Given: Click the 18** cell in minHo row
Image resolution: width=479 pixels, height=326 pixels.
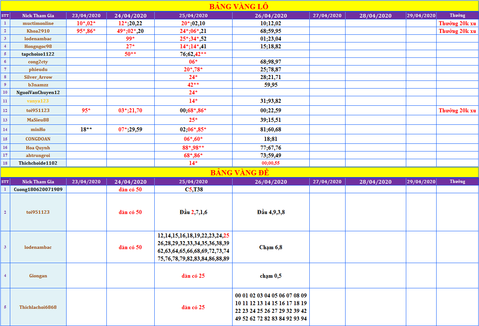Looking at the screenshot, I should 86,130.
